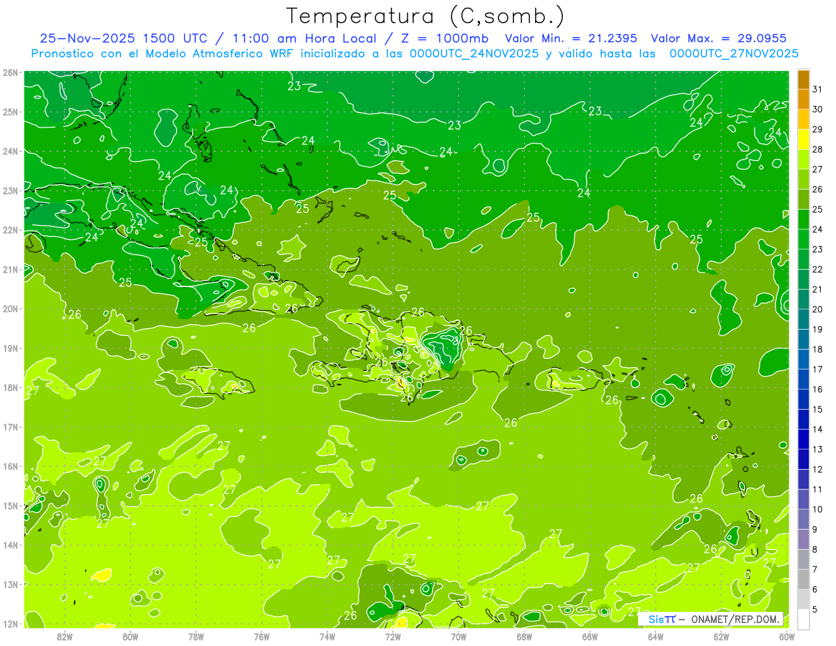Click the 17N latitude axis label
836x646 pixels.
(x=10, y=426)
